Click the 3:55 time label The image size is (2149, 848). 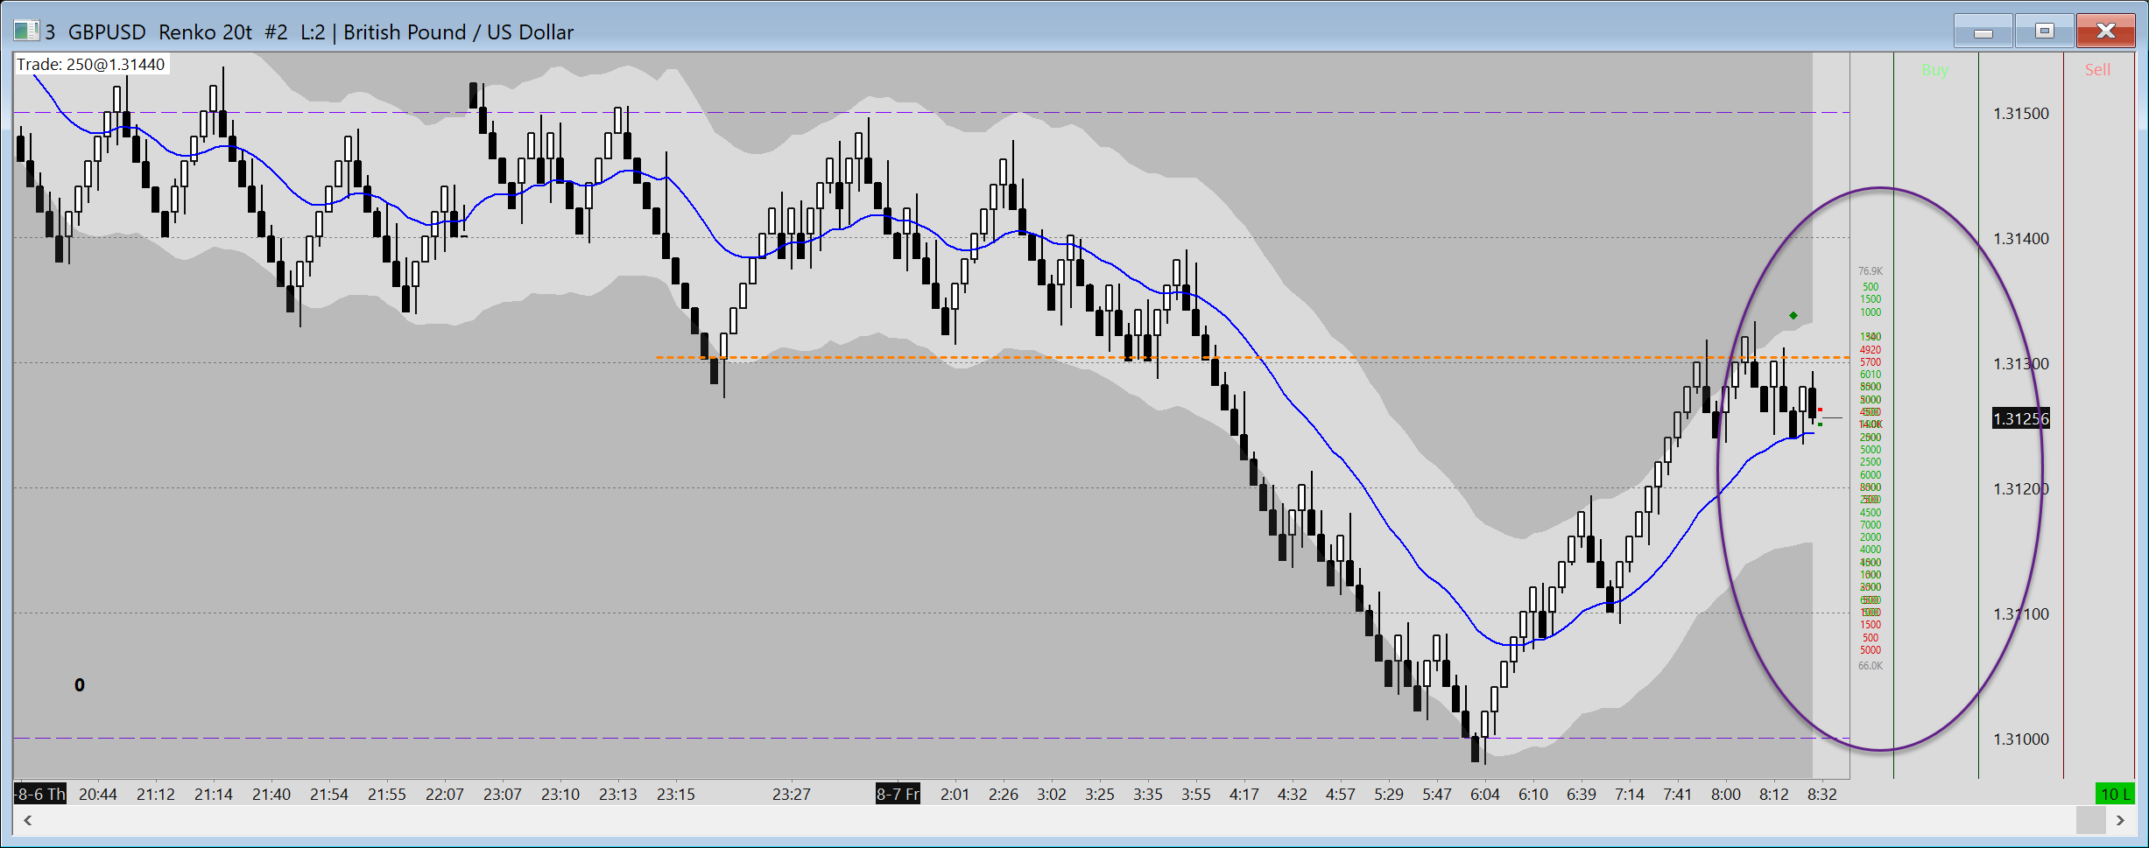(x=1196, y=794)
